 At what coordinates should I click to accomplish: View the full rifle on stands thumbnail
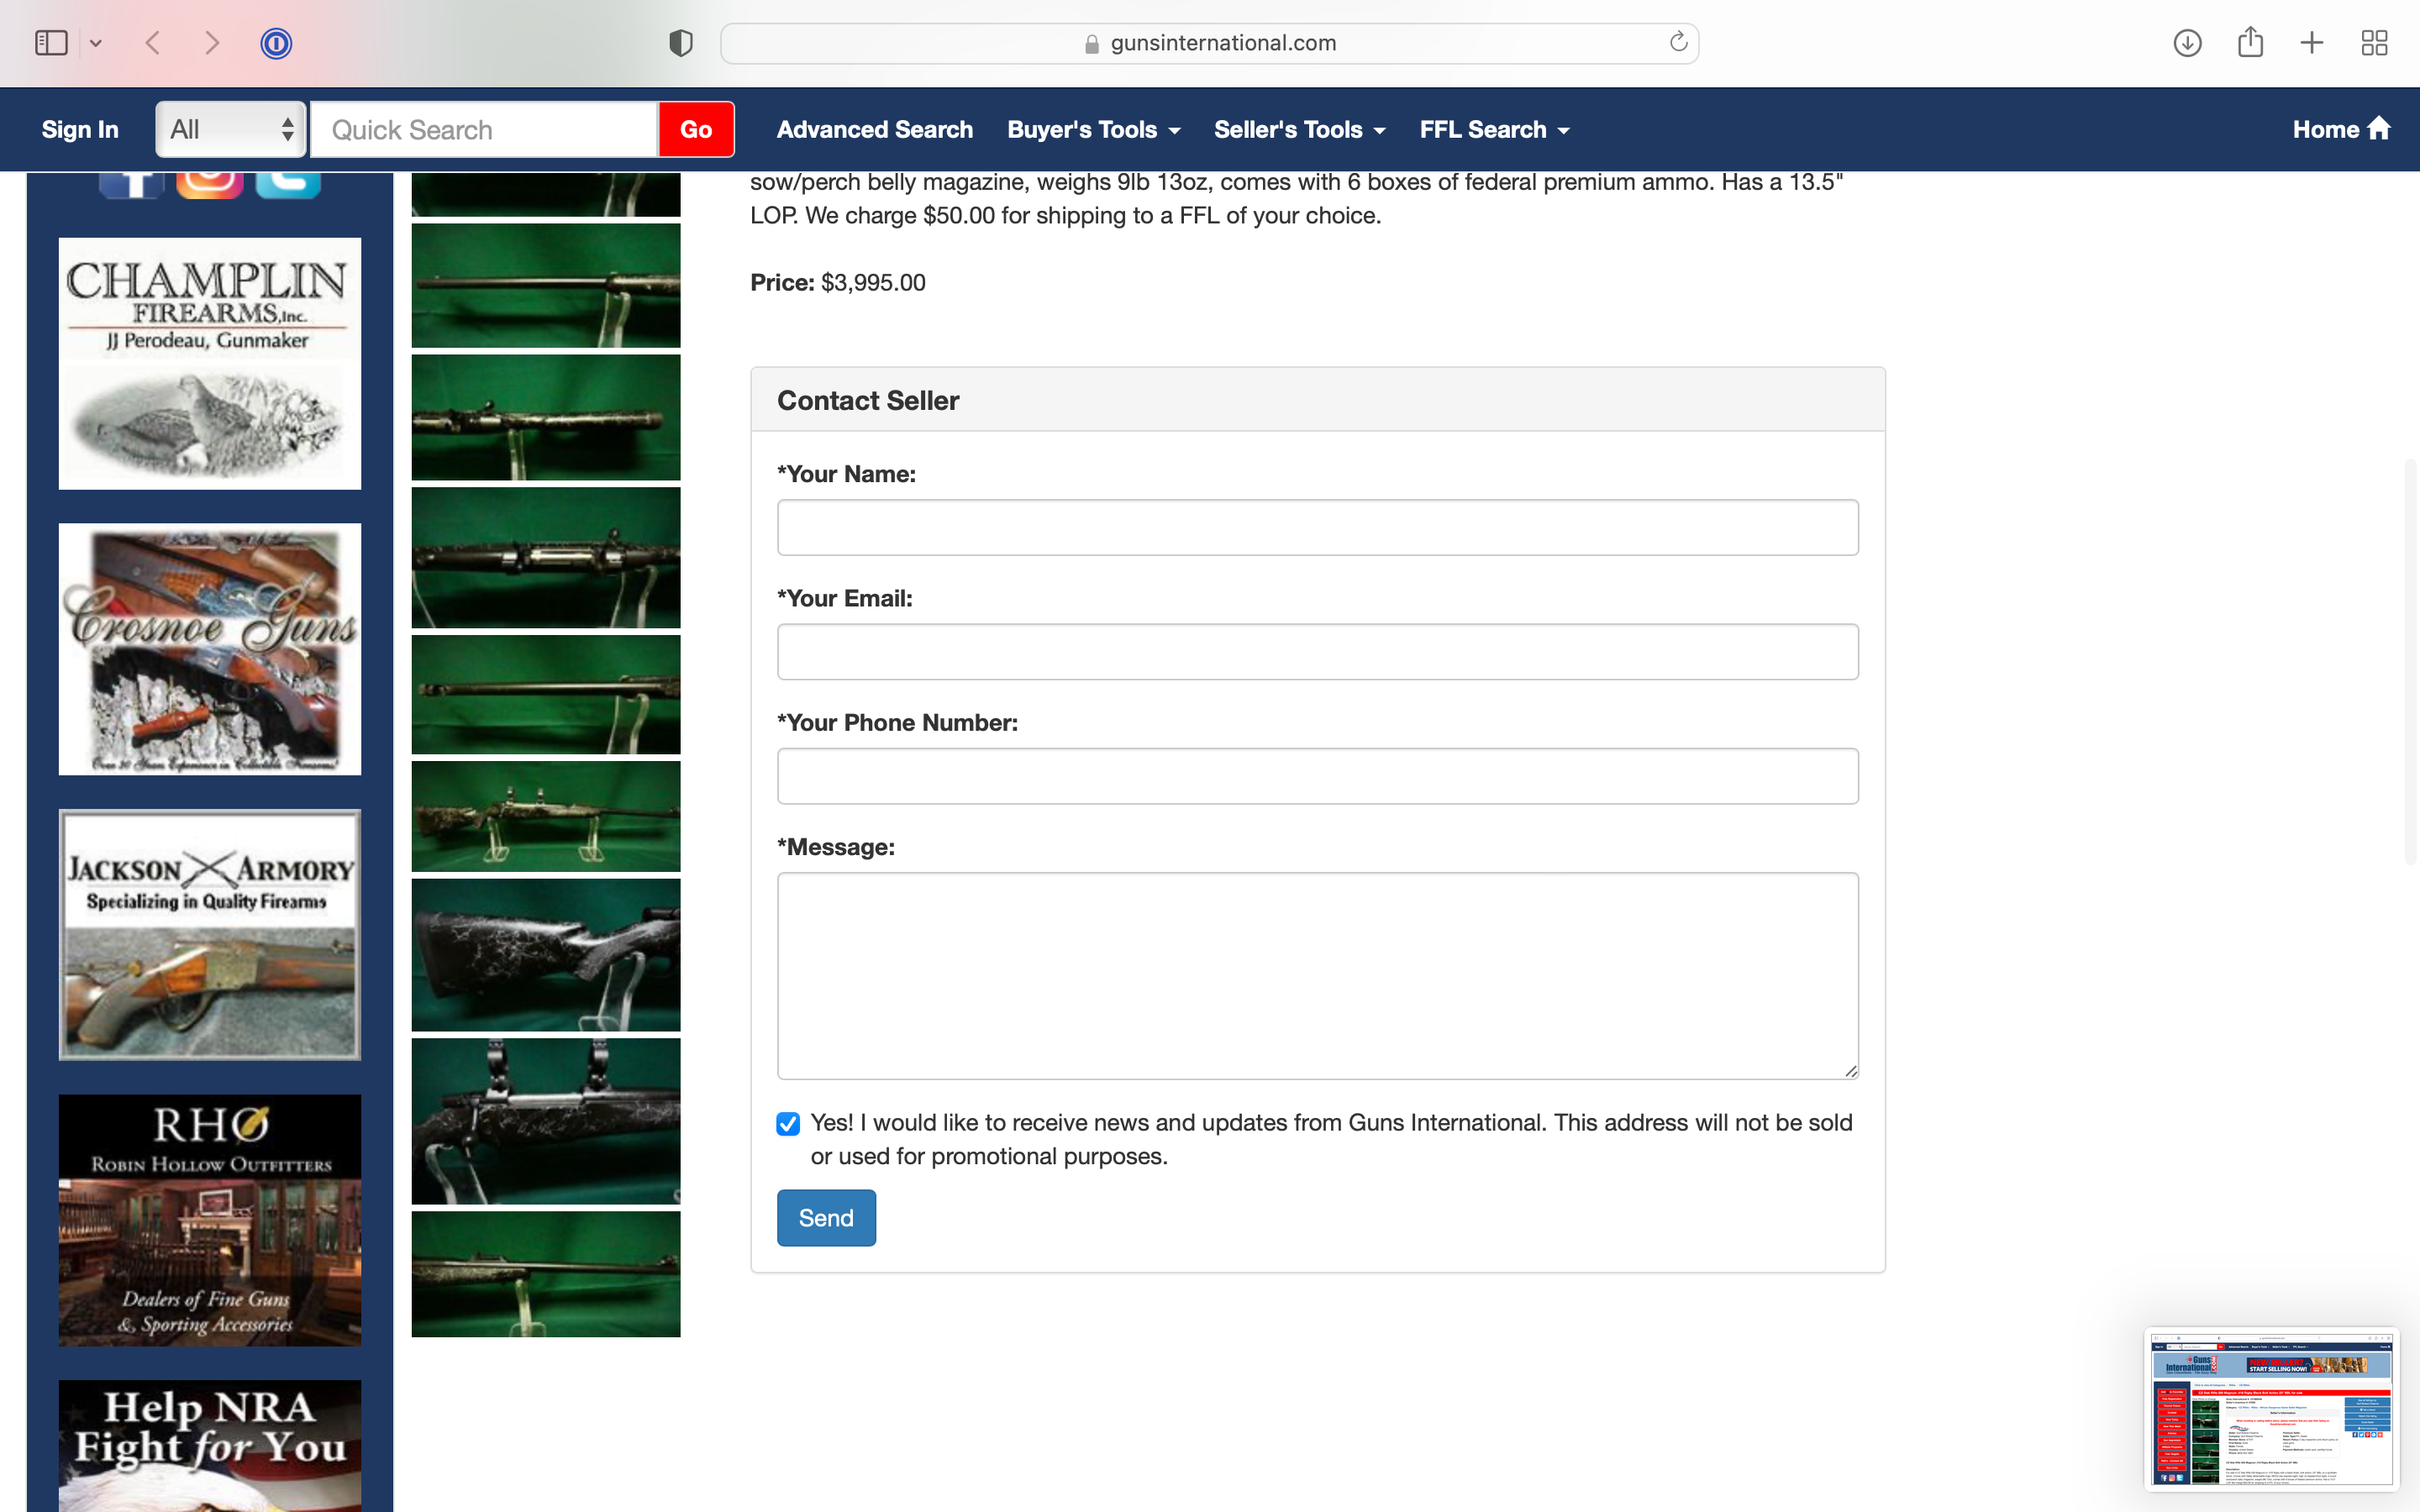(545, 816)
